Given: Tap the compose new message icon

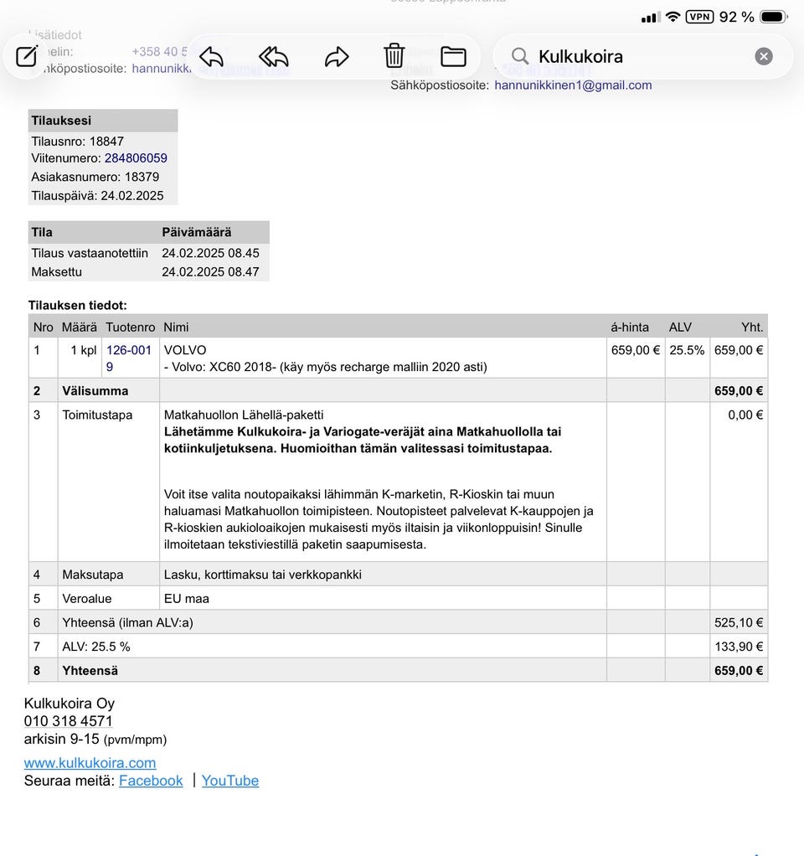Looking at the screenshot, I should point(26,56).
